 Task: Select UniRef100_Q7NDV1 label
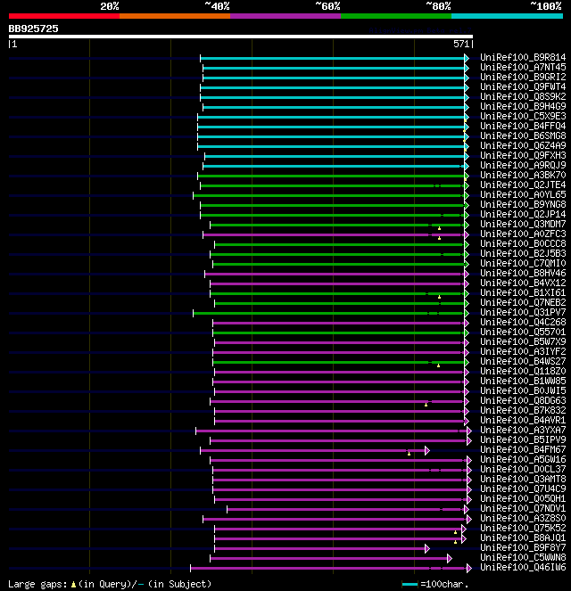[x=523, y=508]
